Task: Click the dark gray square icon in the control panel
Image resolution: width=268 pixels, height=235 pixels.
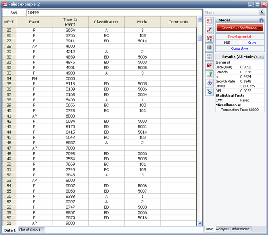Action: (x=209, y=48)
